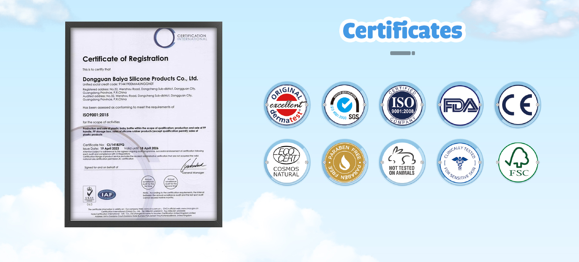Click the Unified social credit code line

(x=118, y=84)
